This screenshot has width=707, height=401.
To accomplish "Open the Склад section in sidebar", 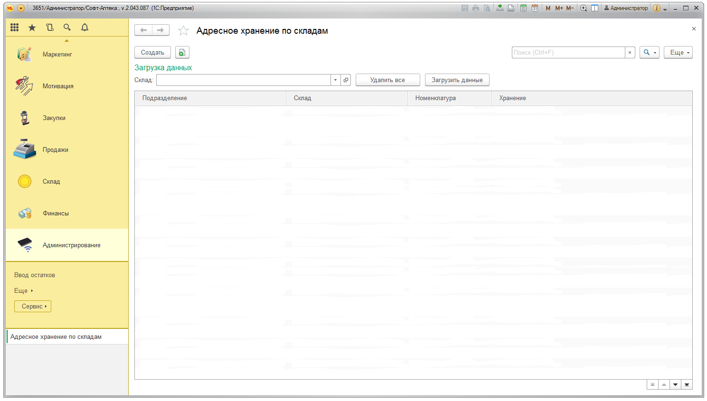I will pyautogui.click(x=51, y=182).
